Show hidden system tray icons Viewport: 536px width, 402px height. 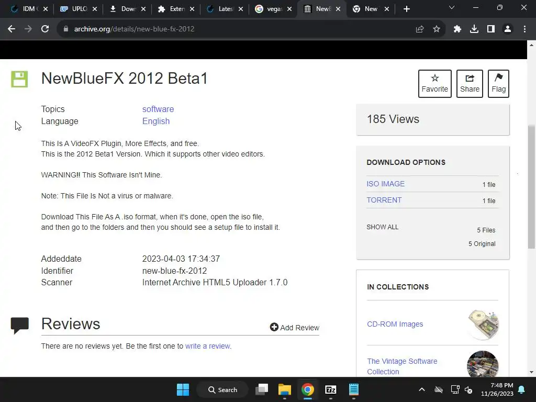point(422,389)
